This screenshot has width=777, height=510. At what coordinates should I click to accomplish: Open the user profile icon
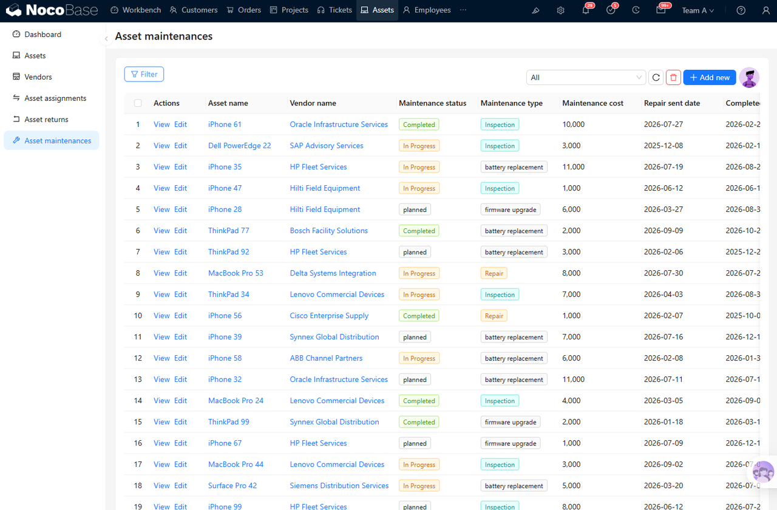click(765, 10)
